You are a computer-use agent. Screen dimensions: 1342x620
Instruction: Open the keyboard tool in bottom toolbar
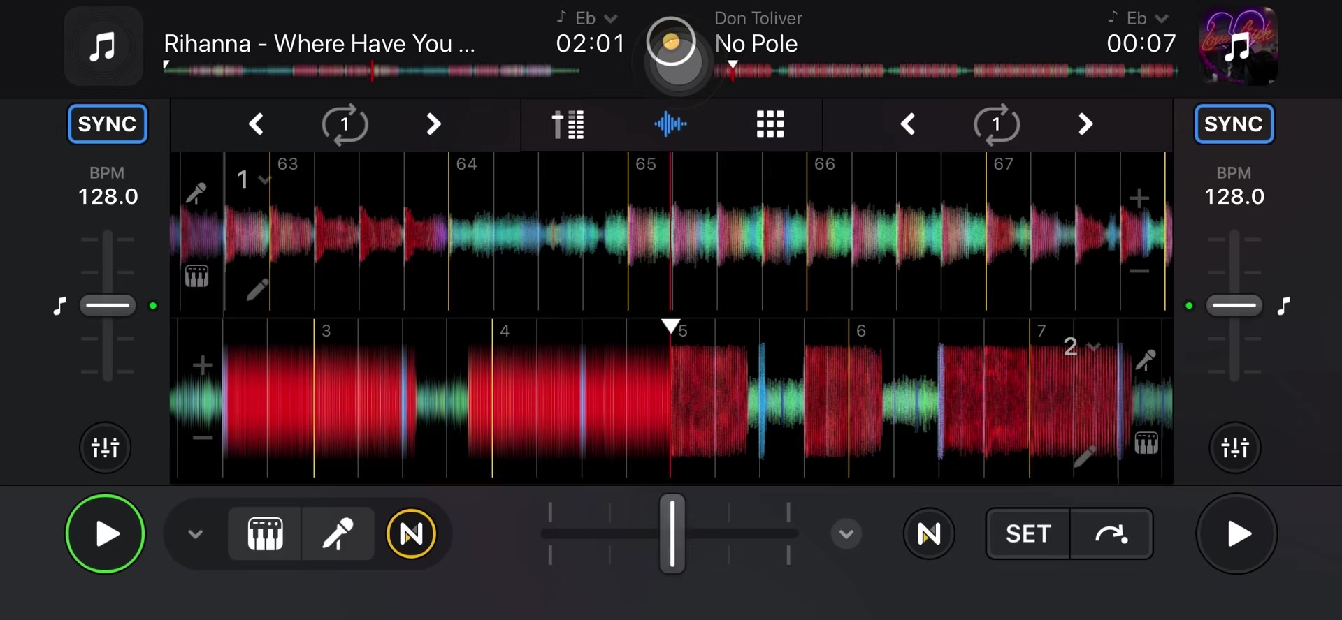[x=265, y=534]
